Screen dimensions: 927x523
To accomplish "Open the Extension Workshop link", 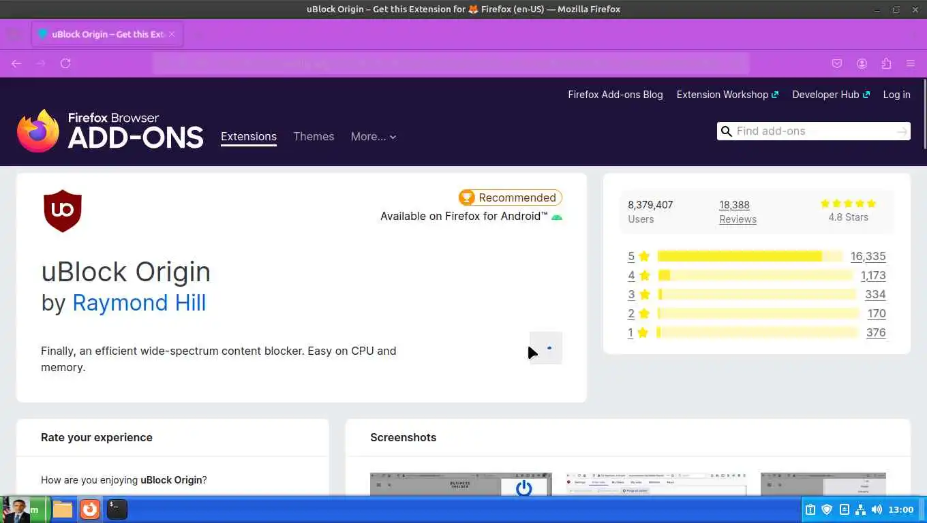I will (x=727, y=95).
